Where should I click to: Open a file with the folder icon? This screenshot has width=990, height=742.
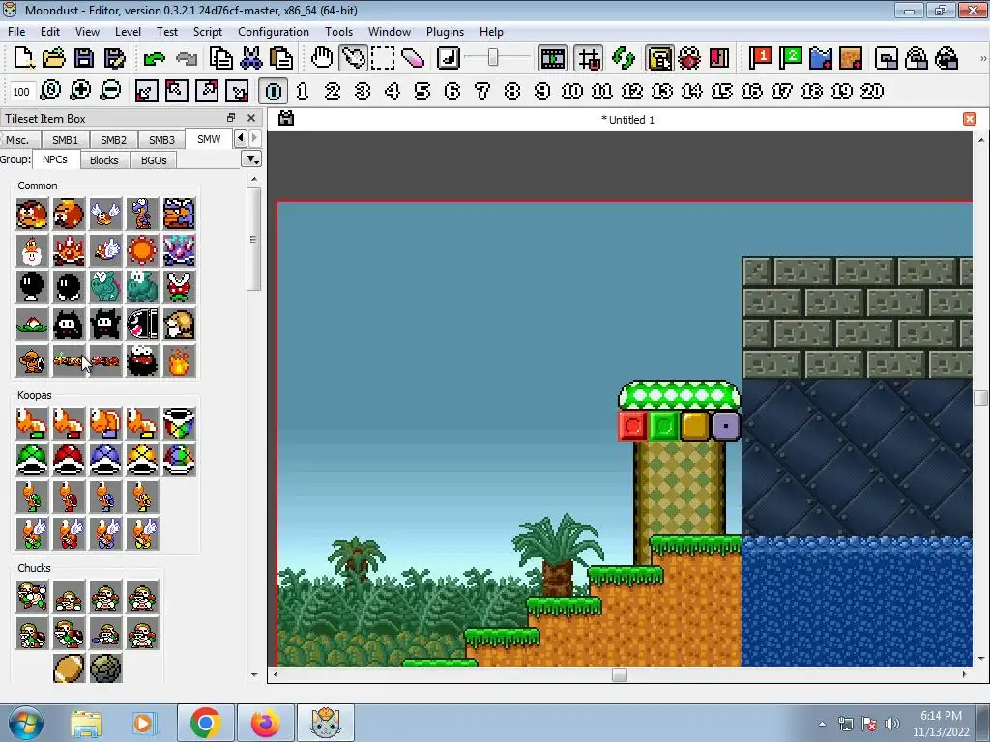click(x=54, y=58)
